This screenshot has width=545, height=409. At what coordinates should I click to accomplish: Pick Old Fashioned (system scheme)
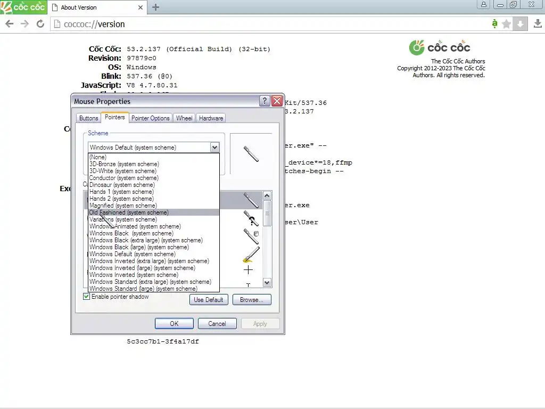pos(154,212)
